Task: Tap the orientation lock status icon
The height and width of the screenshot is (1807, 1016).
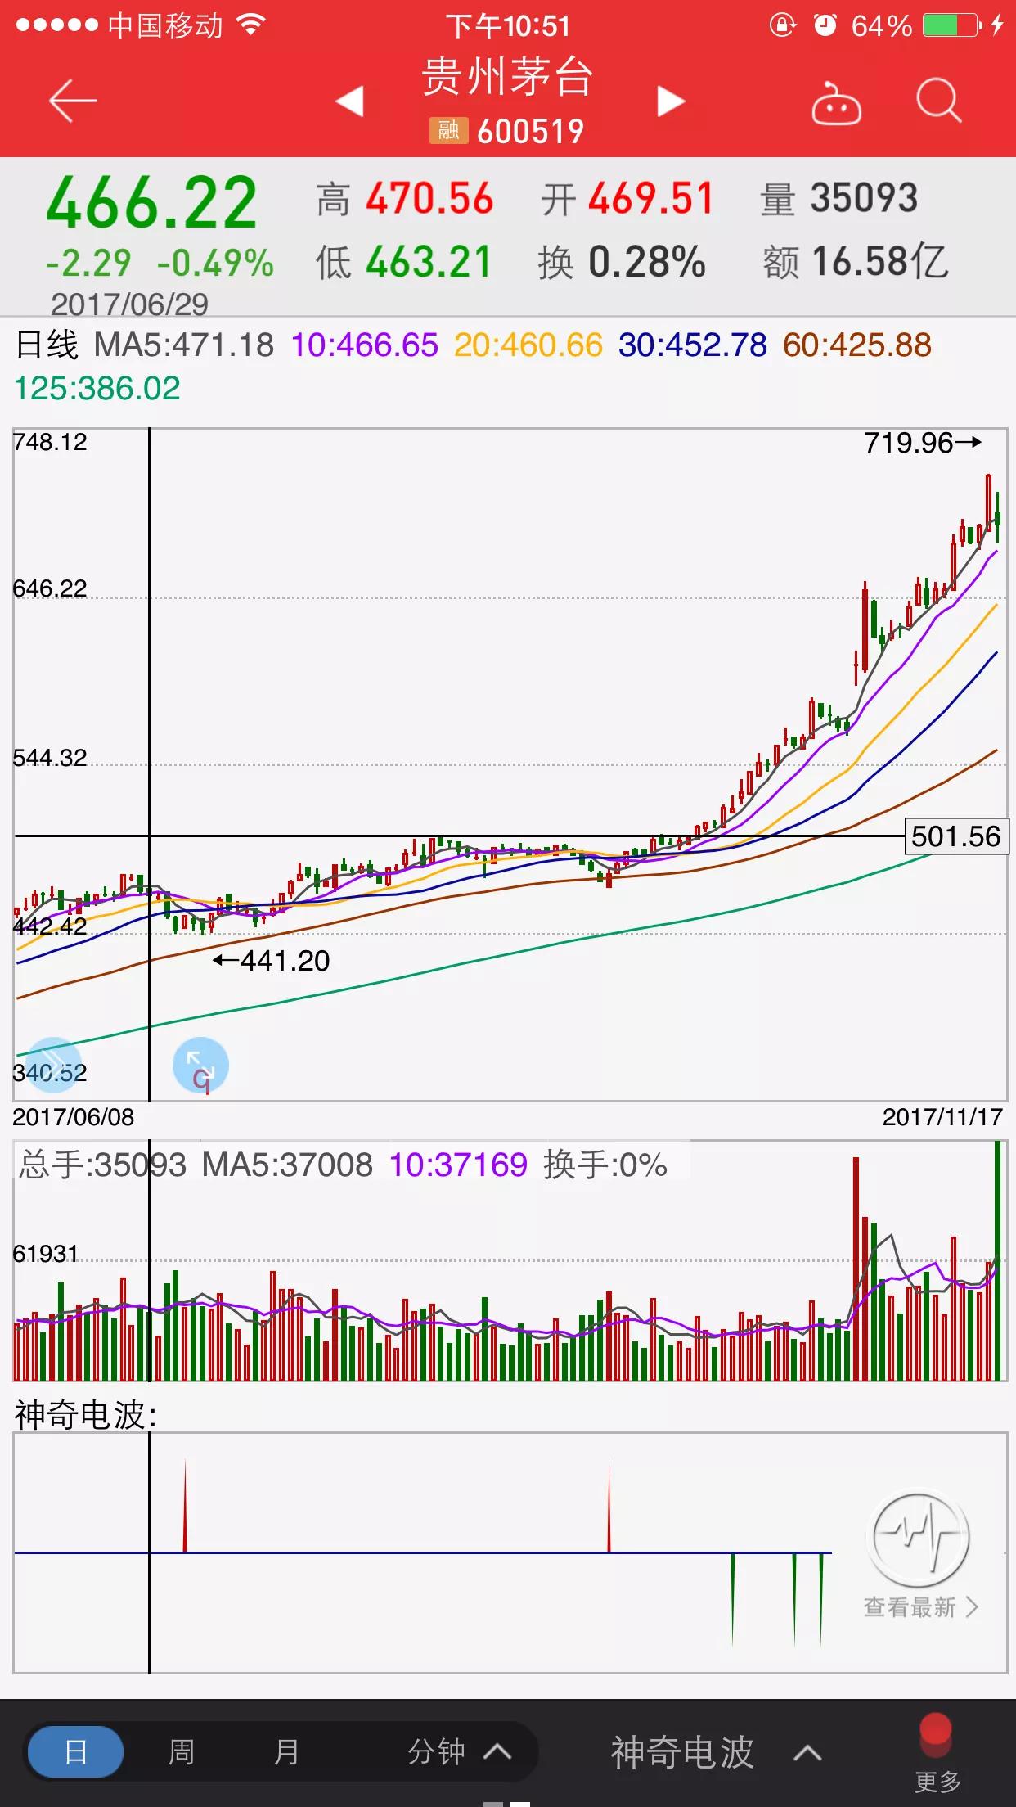Action: tap(782, 25)
